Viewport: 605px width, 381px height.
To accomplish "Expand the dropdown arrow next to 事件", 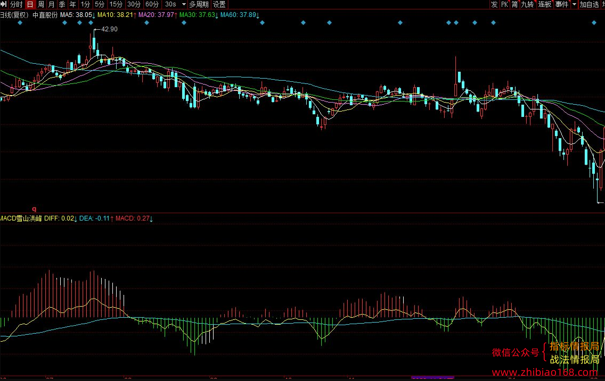I will point(574,4).
